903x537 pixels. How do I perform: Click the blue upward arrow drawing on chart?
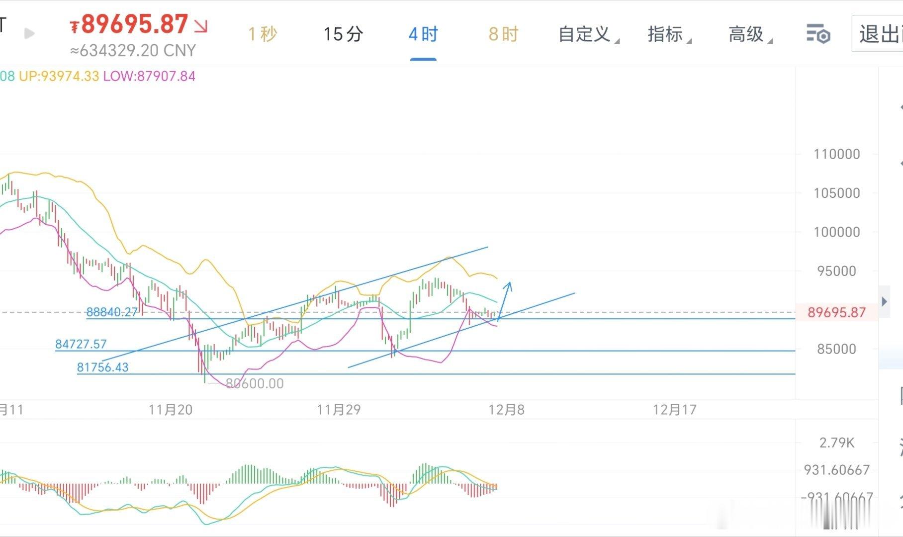504,300
